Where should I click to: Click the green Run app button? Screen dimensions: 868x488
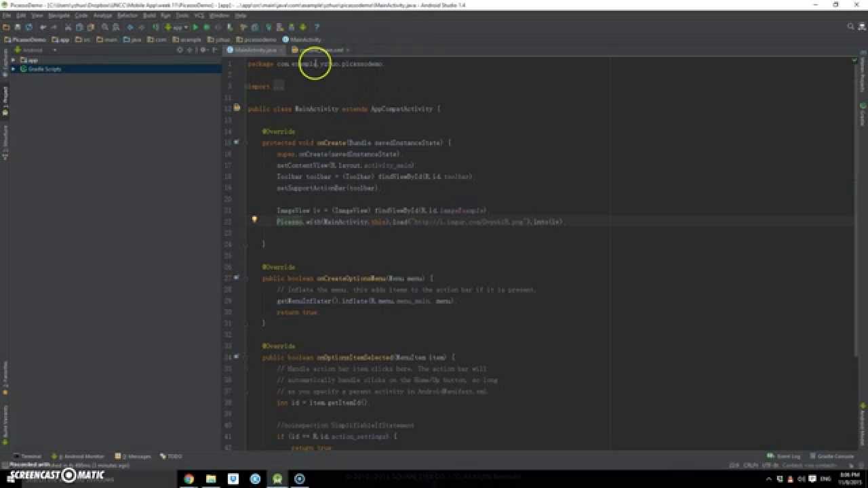[195, 27]
